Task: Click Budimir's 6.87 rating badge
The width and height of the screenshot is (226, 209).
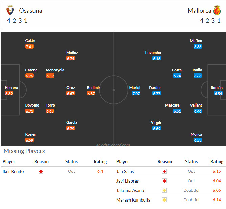Action: coord(91,93)
